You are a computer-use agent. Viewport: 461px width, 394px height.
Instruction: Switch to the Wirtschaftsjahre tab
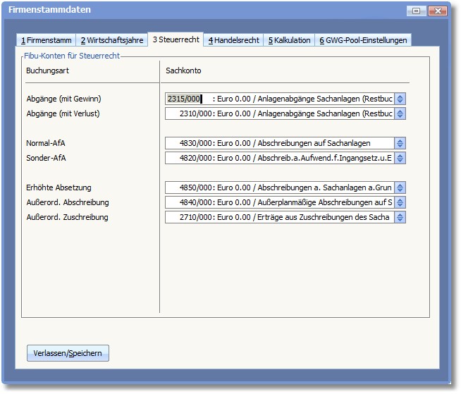pyautogui.click(x=111, y=40)
